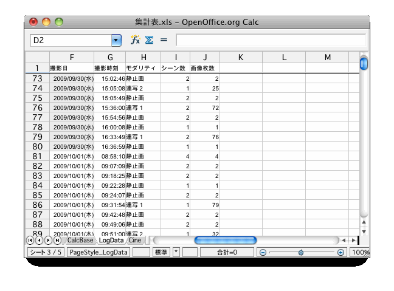Click image count 25 in row 74

click(x=205, y=88)
